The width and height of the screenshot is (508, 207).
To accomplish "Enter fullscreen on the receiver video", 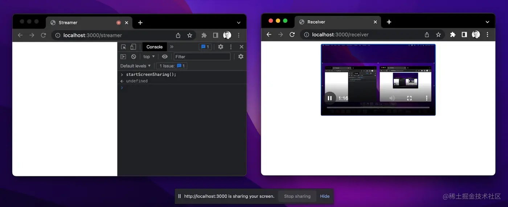I will click(x=409, y=98).
